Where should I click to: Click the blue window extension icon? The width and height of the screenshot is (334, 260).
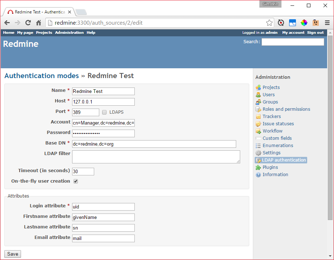tap(292, 23)
